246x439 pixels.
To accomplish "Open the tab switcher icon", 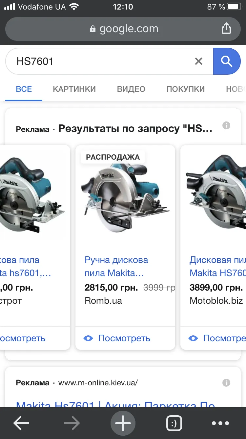I will [x=174, y=424].
